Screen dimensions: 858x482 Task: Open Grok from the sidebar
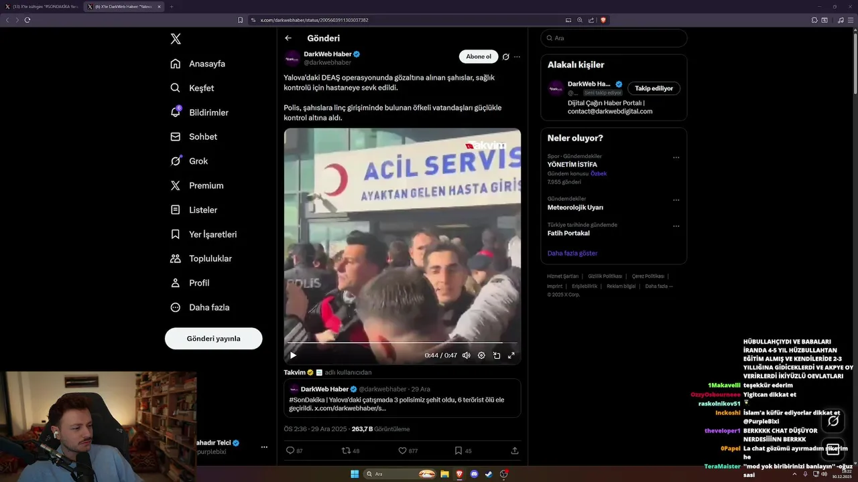pyautogui.click(x=189, y=161)
